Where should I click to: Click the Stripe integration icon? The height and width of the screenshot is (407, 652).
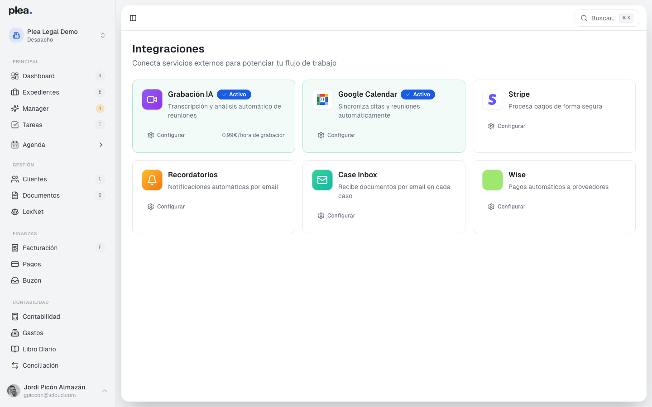click(492, 99)
